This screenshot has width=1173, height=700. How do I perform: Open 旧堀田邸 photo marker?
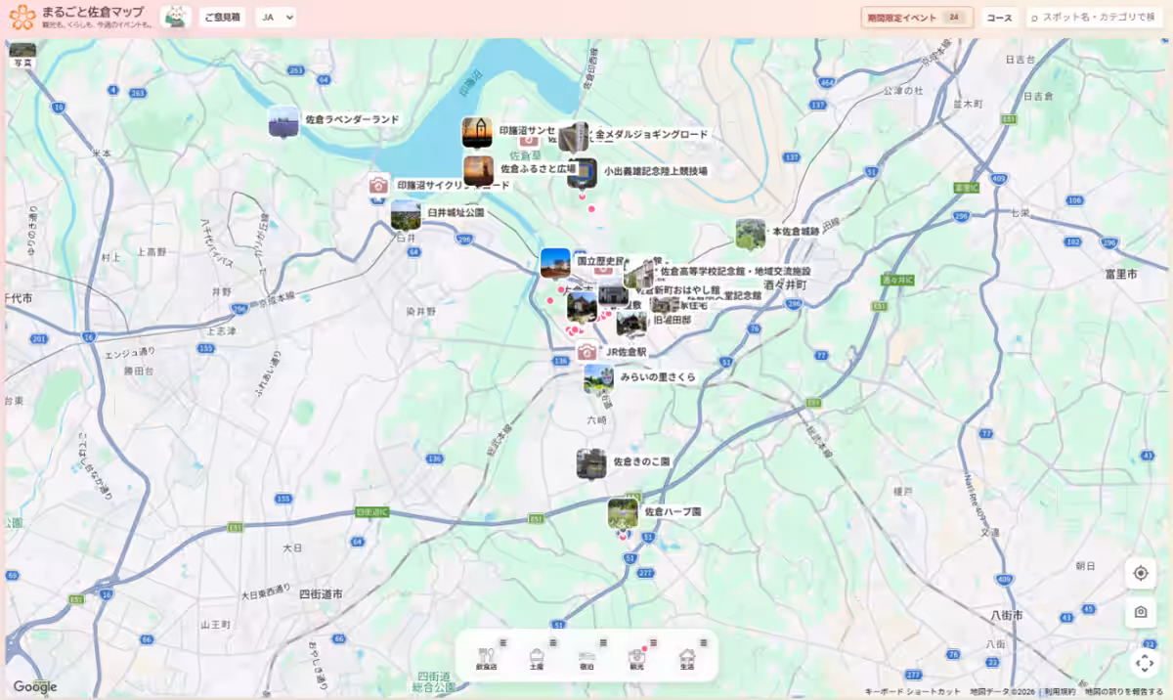[x=631, y=323]
